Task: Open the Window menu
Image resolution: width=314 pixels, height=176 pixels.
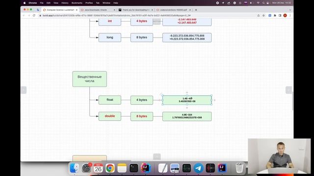Action: coord(106,3)
